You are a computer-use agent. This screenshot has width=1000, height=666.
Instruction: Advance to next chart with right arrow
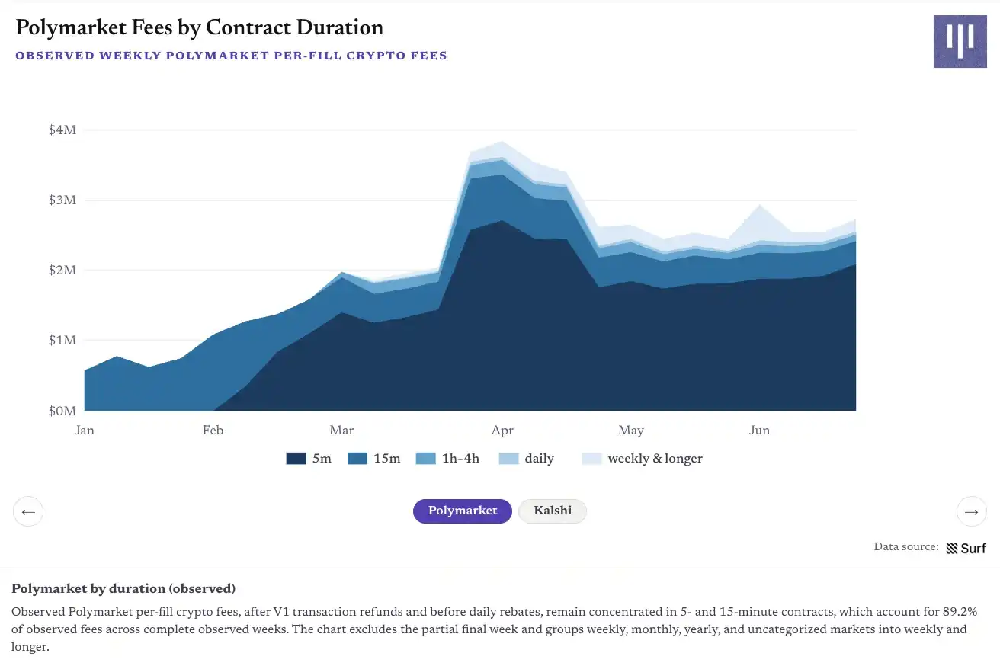(971, 511)
